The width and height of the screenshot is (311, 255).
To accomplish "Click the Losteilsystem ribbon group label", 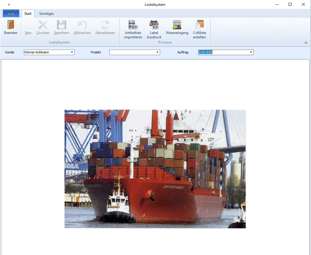I will click(x=59, y=42).
